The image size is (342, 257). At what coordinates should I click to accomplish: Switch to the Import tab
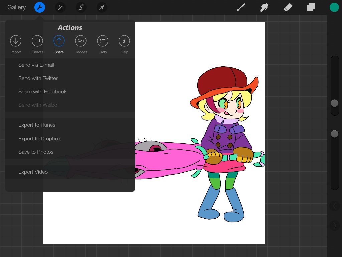tap(16, 45)
